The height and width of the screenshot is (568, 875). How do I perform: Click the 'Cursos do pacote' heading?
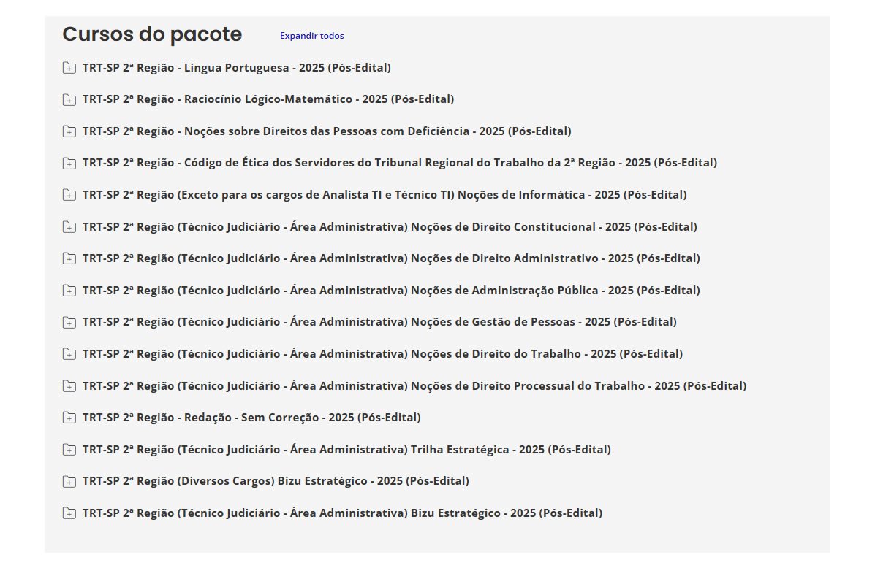click(x=152, y=34)
